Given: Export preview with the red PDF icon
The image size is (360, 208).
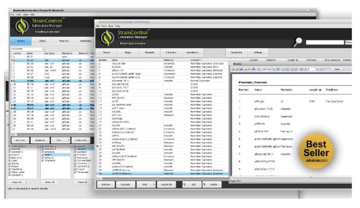Looking at the screenshot, I should 249,69.
